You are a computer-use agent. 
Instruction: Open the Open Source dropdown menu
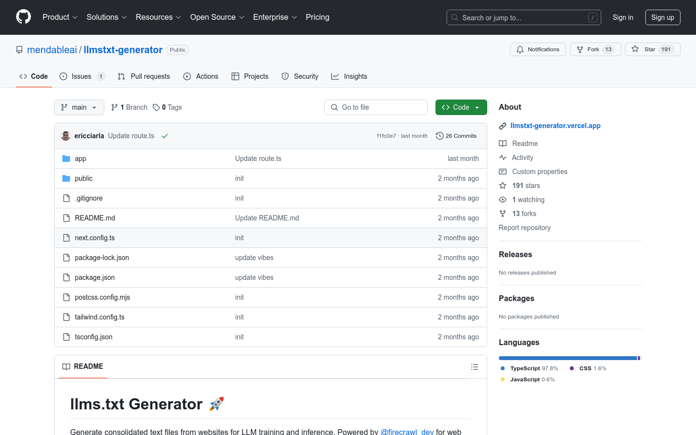217,17
